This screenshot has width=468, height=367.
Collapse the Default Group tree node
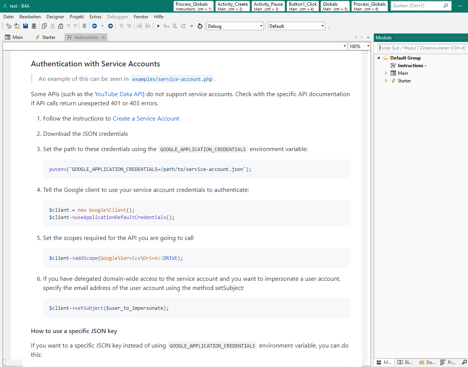(379, 58)
